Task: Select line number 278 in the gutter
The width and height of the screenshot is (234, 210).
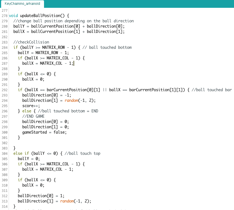Action: [4, 16]
